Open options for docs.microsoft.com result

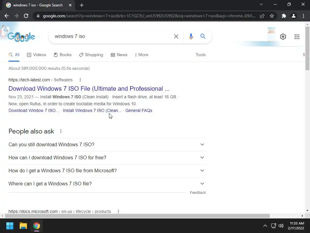[118, 211]
